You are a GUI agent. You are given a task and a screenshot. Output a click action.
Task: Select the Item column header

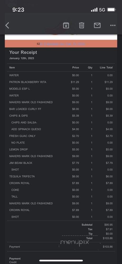[x=12, y=68]
